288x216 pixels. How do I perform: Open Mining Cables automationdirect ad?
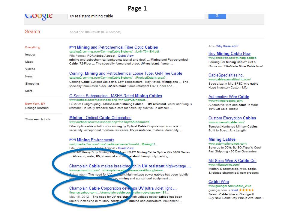[222, 139]
